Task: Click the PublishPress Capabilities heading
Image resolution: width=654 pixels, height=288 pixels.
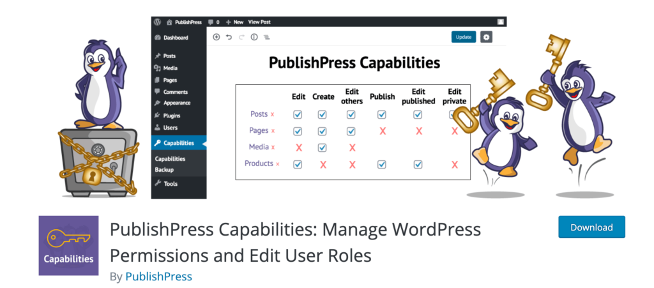Action: coord(354,63)
